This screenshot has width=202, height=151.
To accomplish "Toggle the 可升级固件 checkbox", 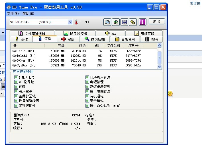I will pos(16,106).
